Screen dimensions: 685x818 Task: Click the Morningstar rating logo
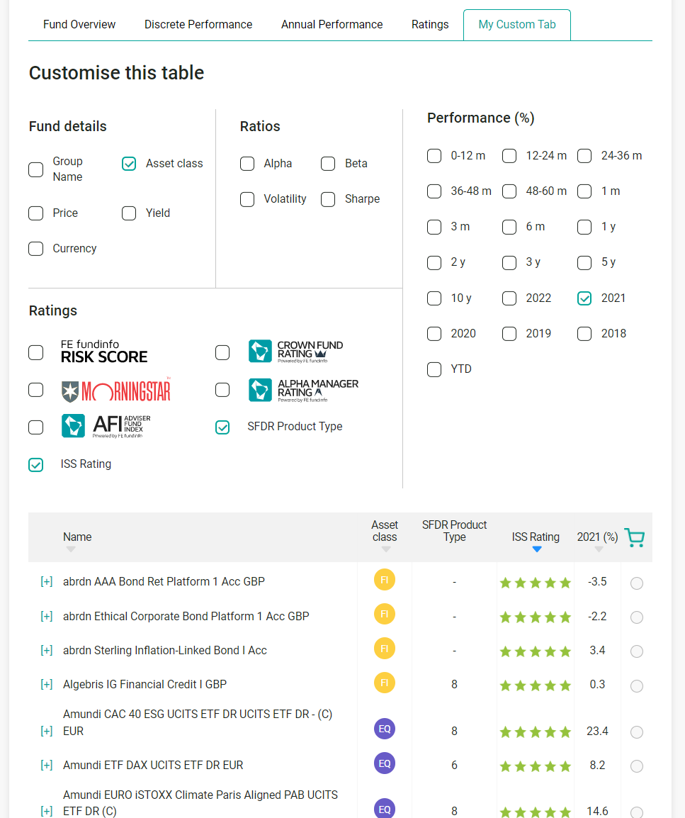pos(116,390)
